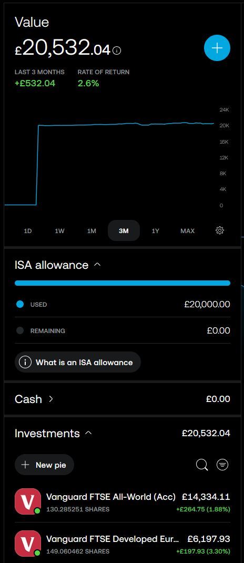Click the investments search magnifier icon
Screen dimensions: 244x563
pos(202,465)
